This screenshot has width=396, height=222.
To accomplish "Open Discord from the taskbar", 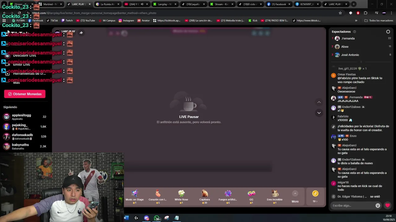I will tap(147, 218).
